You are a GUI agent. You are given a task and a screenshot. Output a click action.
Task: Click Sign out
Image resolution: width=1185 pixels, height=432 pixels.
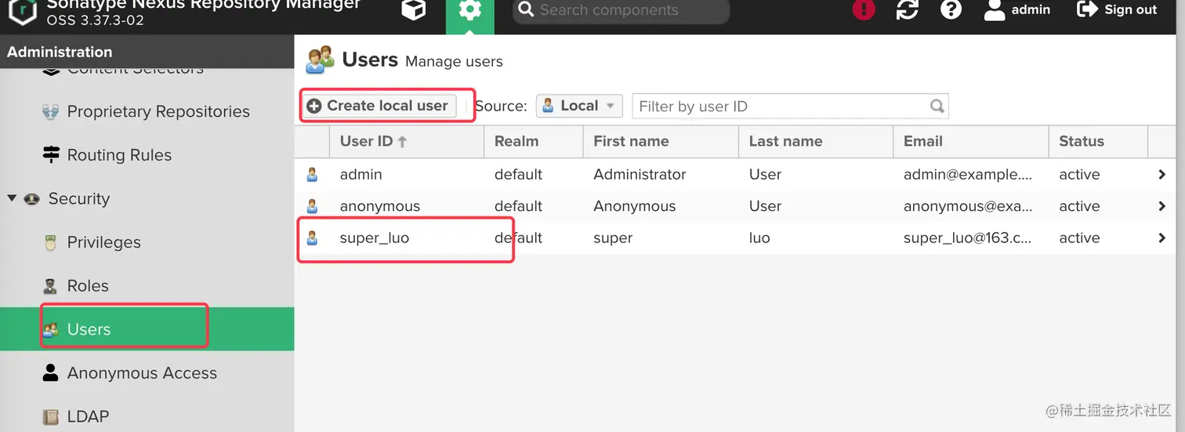[x=1118, y=9]
